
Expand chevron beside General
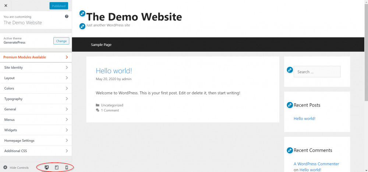click(67, 109)
